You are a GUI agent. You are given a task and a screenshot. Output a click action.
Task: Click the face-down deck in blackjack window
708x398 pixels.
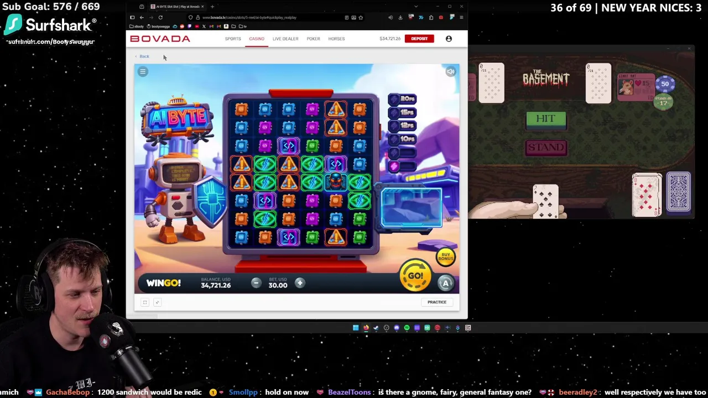pos(678,192)
